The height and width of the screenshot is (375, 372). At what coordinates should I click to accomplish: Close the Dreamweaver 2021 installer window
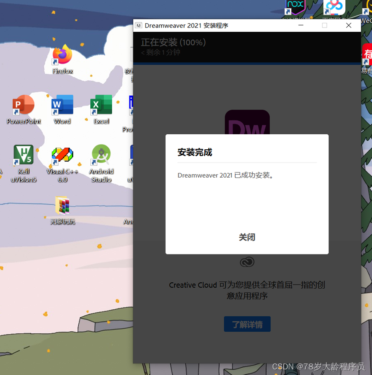tap(349, 25)
